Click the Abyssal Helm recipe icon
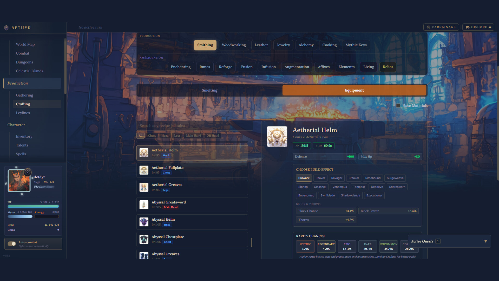Image resolution: width=499 pixels, height=281 pixels. (144, 222)
